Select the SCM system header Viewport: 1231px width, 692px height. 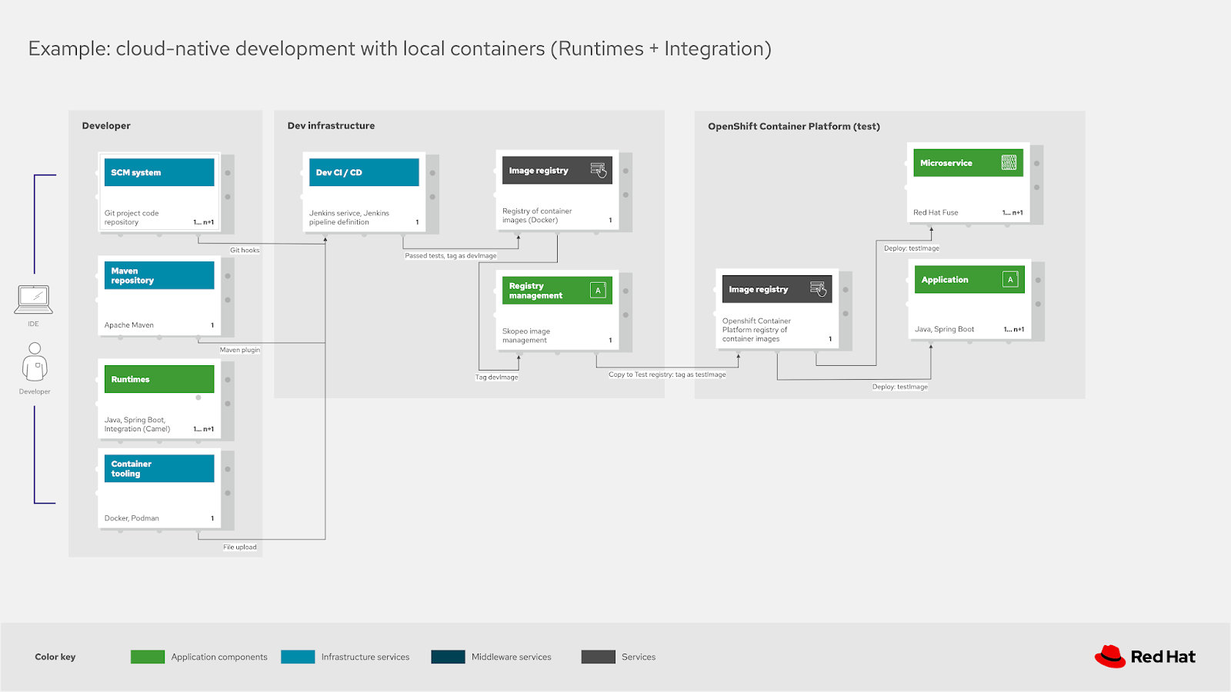pos(159,172)
